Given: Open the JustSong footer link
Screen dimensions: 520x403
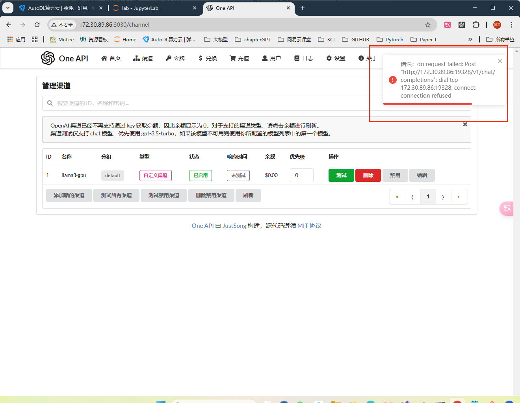Looking at the screenshot, I should point(234,226).
